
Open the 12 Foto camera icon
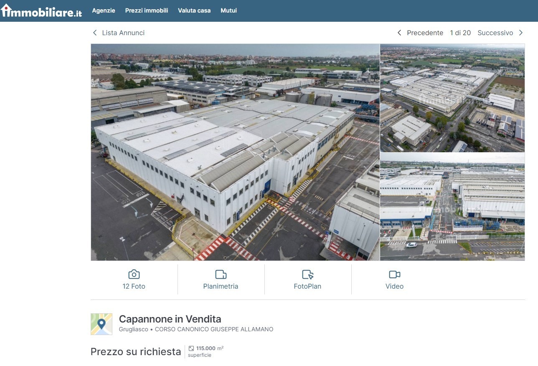tap(134, 274)
